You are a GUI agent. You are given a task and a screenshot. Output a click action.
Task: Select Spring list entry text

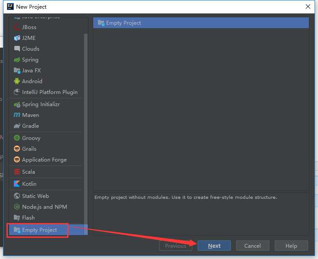click(30, 60)
